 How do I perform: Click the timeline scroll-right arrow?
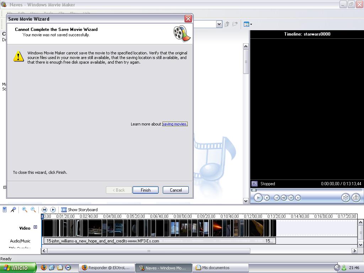click(354, 251)
